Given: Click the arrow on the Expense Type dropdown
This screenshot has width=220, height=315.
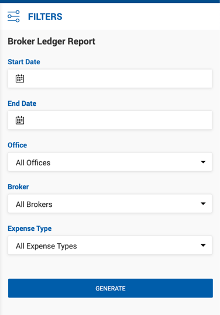Looking at the screenshot, I should (x=203, y=245).
